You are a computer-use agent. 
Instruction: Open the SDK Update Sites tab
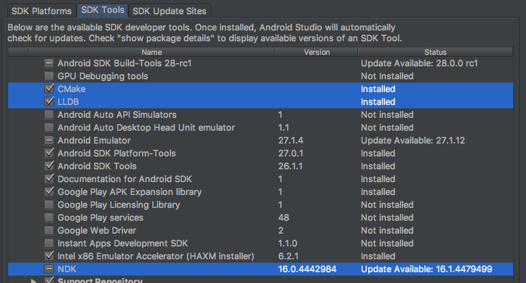[170, 11]
